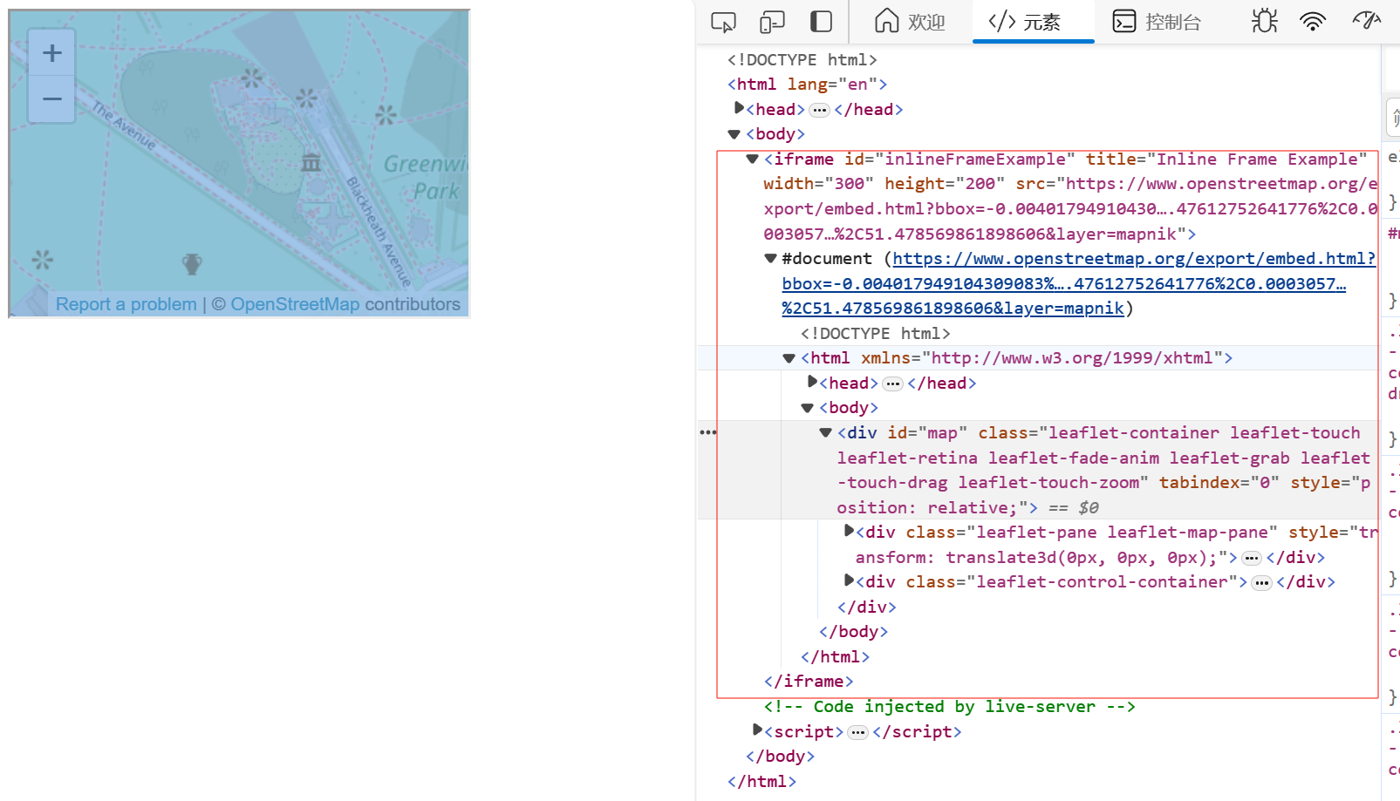Expand the leaflet-map-pane div
Screen dimensions: 1400x801
(x=849, y=531)
